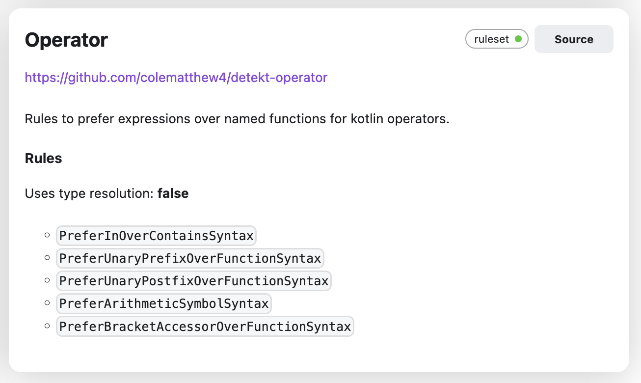
Task: Click the bullet beside PreferArithmeticSymbolSyntax
Action: point(47,303)
